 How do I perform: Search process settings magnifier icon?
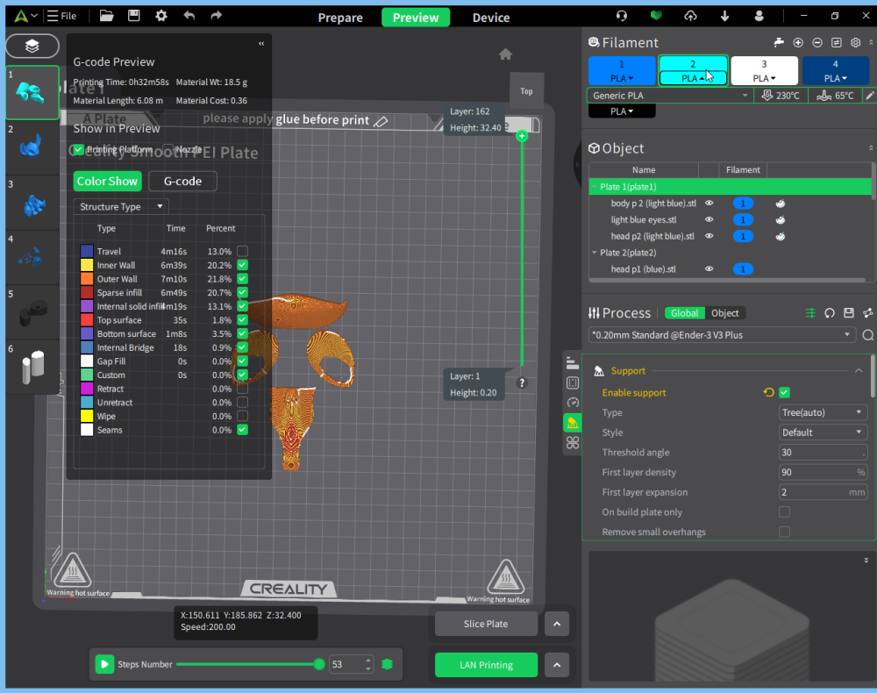tap(868, 335)
